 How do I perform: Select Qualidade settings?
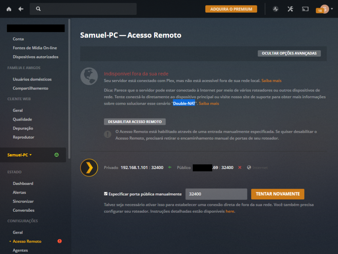tap(22, 119)
